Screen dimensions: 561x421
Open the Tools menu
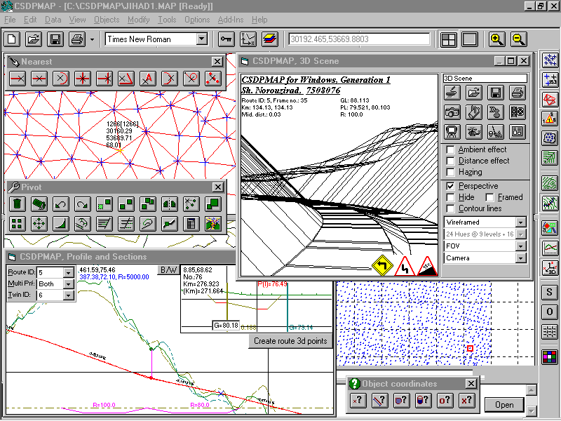tap(167, 20)
